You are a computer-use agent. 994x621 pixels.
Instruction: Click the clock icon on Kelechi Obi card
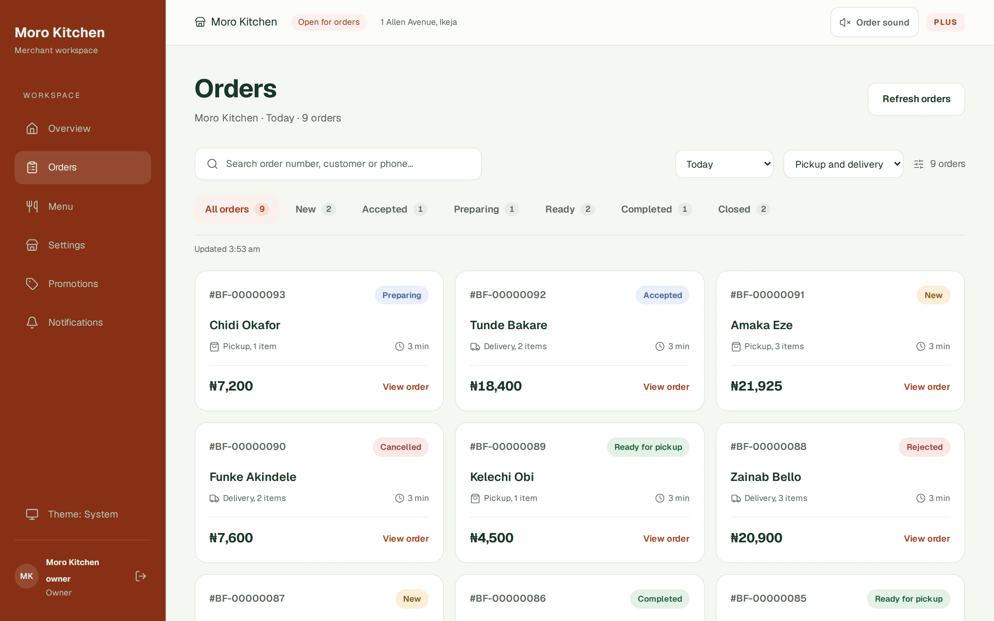(x=660, y=498)
